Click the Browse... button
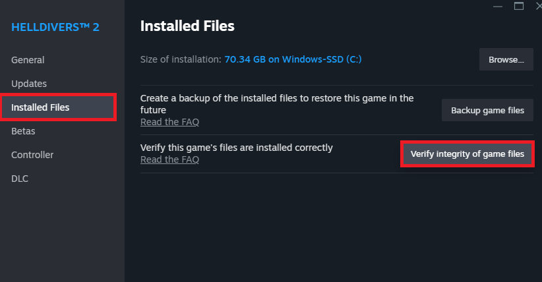This screenshot has width=542, height=282. tap(506, 59)
